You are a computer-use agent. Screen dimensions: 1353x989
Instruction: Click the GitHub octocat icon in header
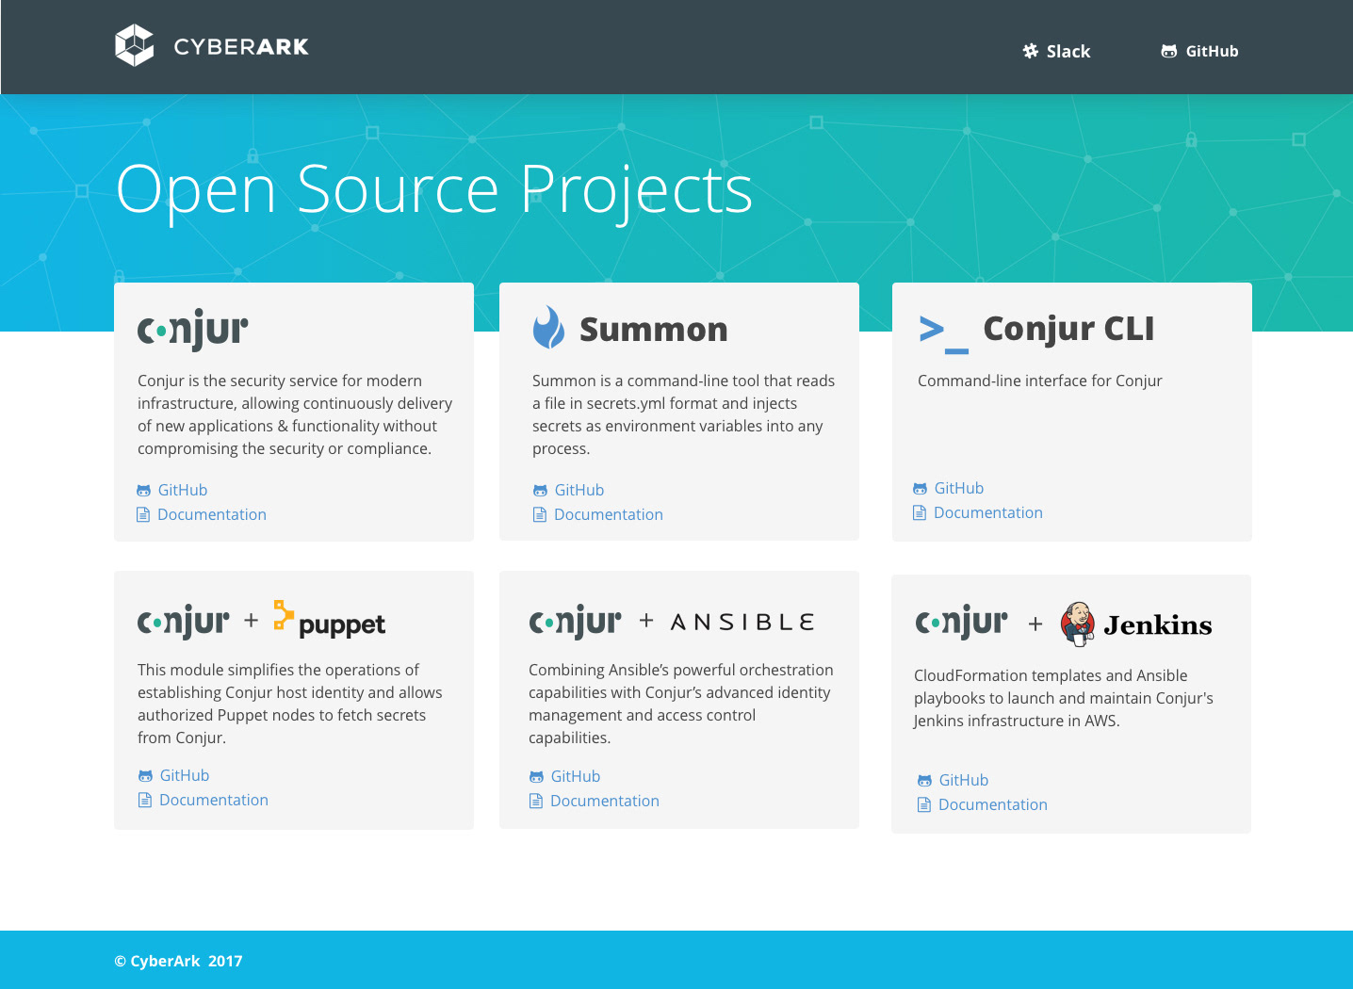tap(1169, 52)
